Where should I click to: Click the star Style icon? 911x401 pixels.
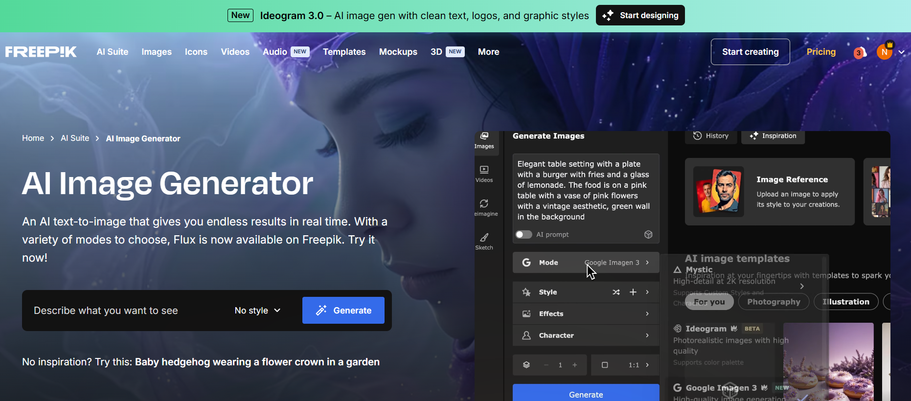pos(526,292)
